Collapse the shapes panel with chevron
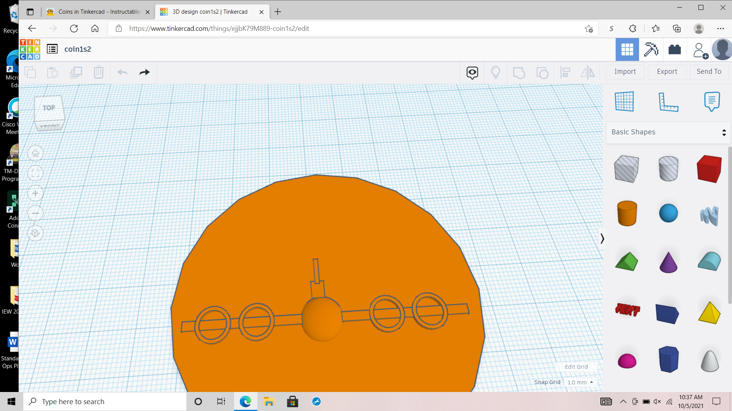This screenshot has width=732, height=411. coord(602,239)
